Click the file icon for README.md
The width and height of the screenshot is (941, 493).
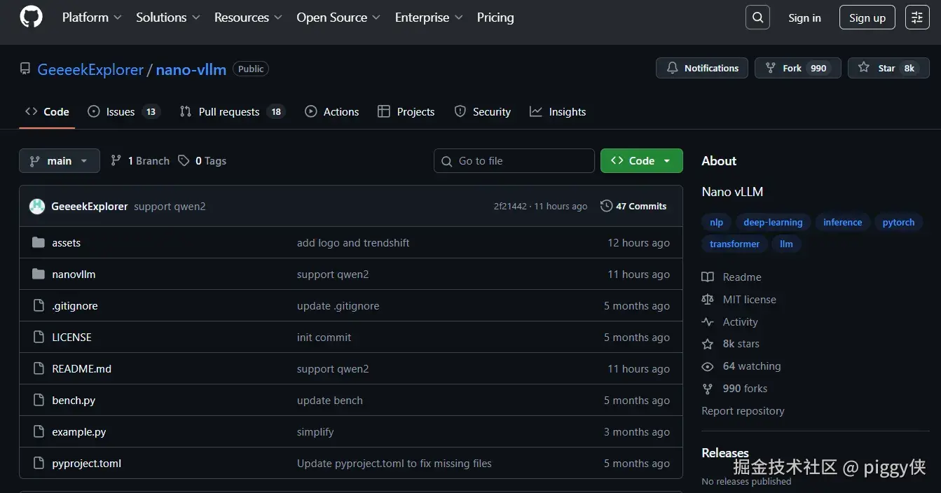coord(39,369)
